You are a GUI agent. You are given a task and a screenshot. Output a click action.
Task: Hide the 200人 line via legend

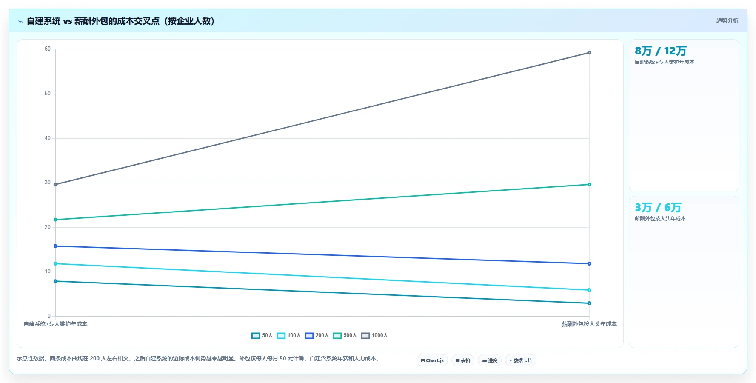point(317,335)
